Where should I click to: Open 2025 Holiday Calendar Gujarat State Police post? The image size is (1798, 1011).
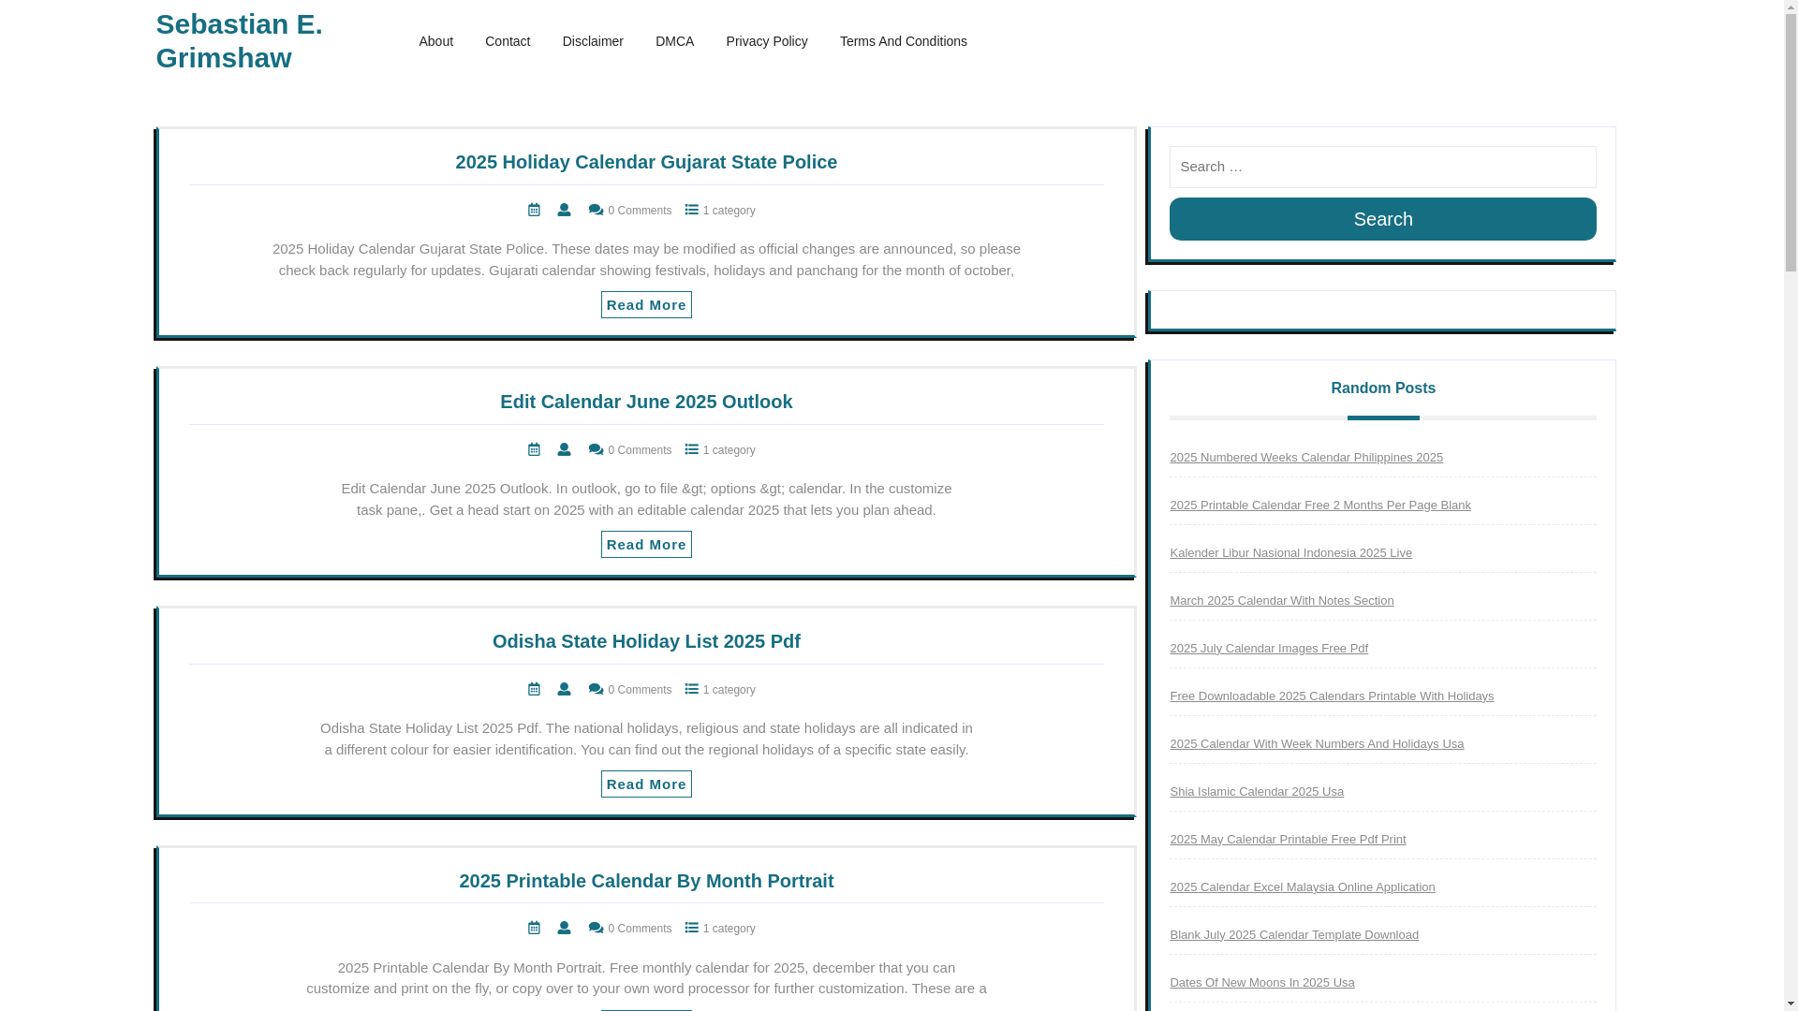click(646, 162)
